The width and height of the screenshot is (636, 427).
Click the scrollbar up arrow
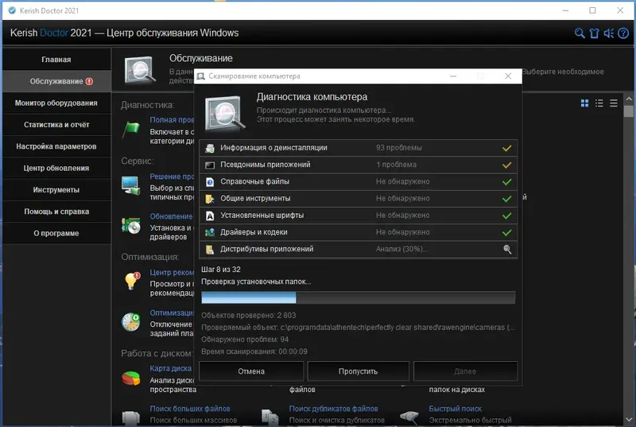(x=629, y=99)
